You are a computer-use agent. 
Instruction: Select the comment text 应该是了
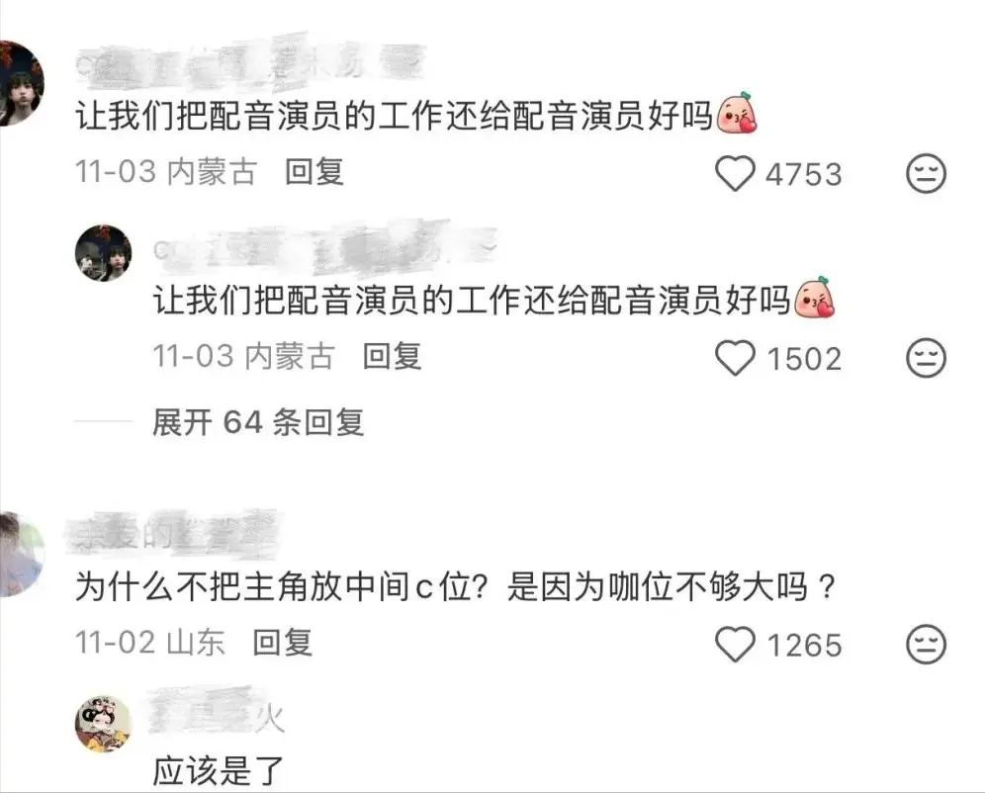click(219, 771)
